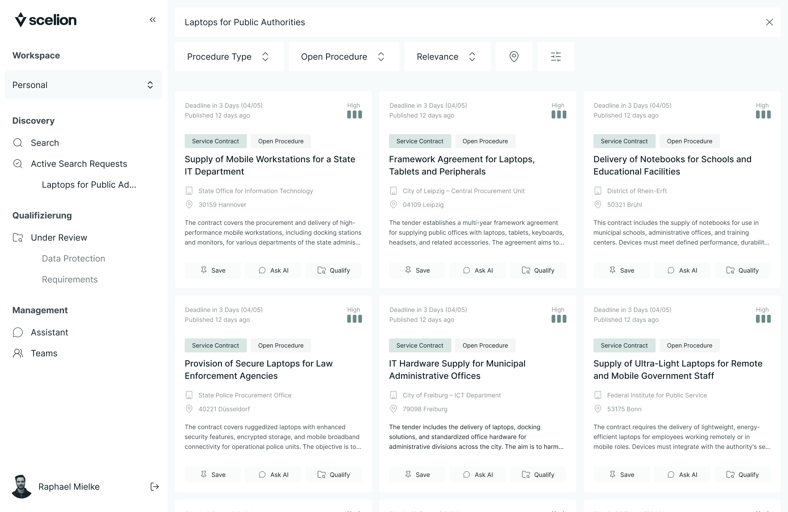Screen dimensions: 788x512
Task: Open advanced filter settings sliders icon
Action: [x=556, y=56]
